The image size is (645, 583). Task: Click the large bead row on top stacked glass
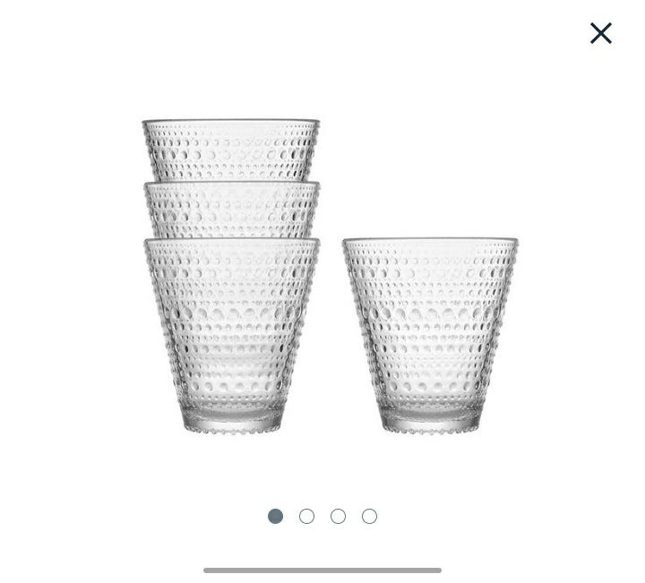pos(231,155)
